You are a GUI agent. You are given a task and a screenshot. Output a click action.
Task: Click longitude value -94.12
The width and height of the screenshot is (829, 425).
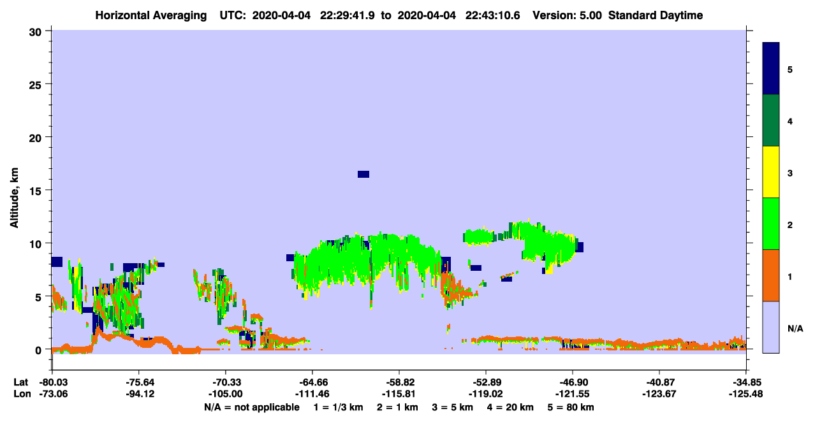pyautogui.click(x=139, y=394)
